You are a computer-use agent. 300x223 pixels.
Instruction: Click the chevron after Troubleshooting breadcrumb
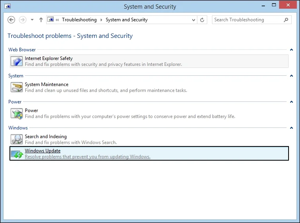[101, 20]
